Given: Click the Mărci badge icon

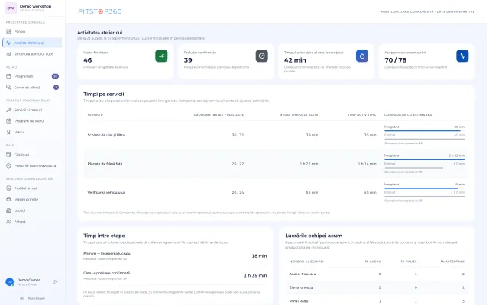Looking at the screenshot, I should pos(8,132).
